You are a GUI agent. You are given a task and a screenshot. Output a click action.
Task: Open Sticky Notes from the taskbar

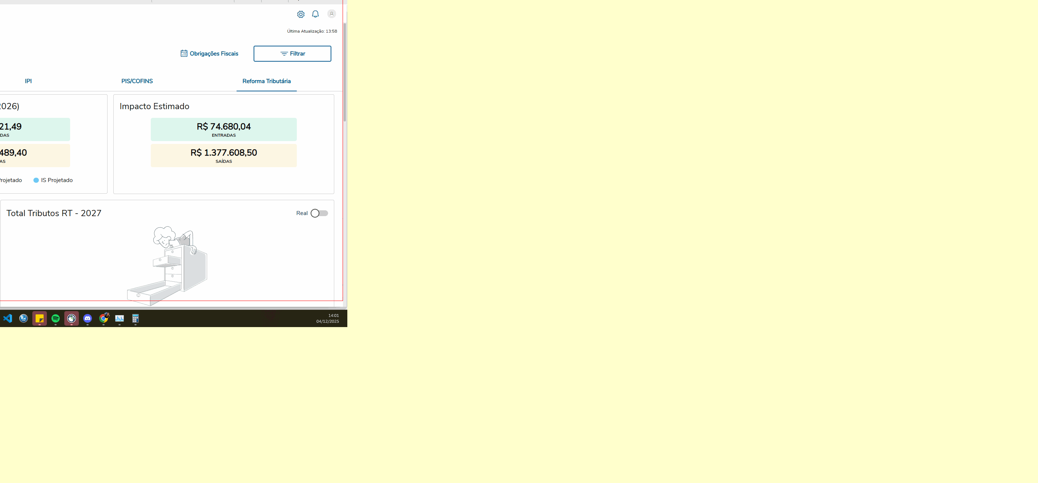pyautogui.click(x=40, y=318)
